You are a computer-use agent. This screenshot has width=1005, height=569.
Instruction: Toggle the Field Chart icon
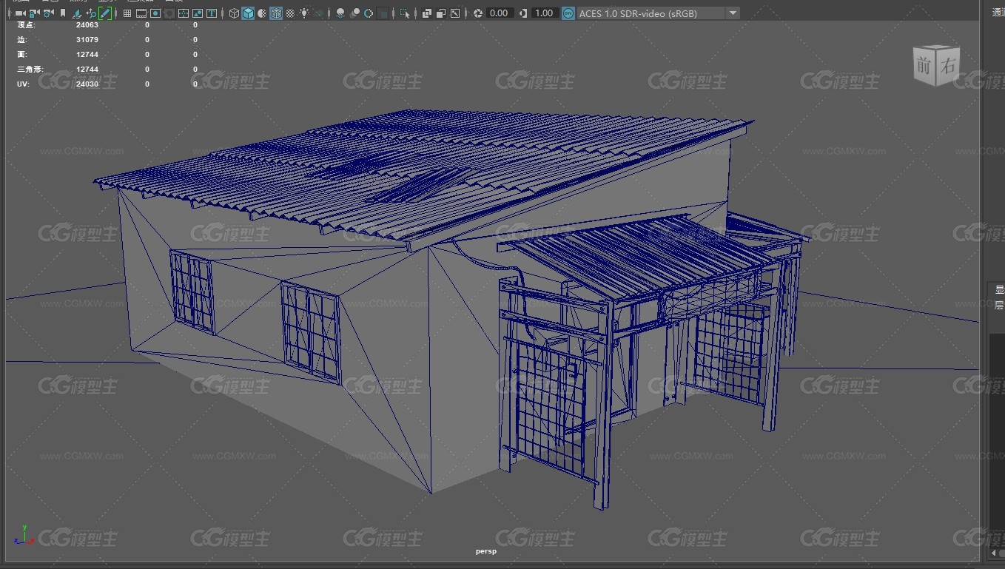click(x=184, y=13)
